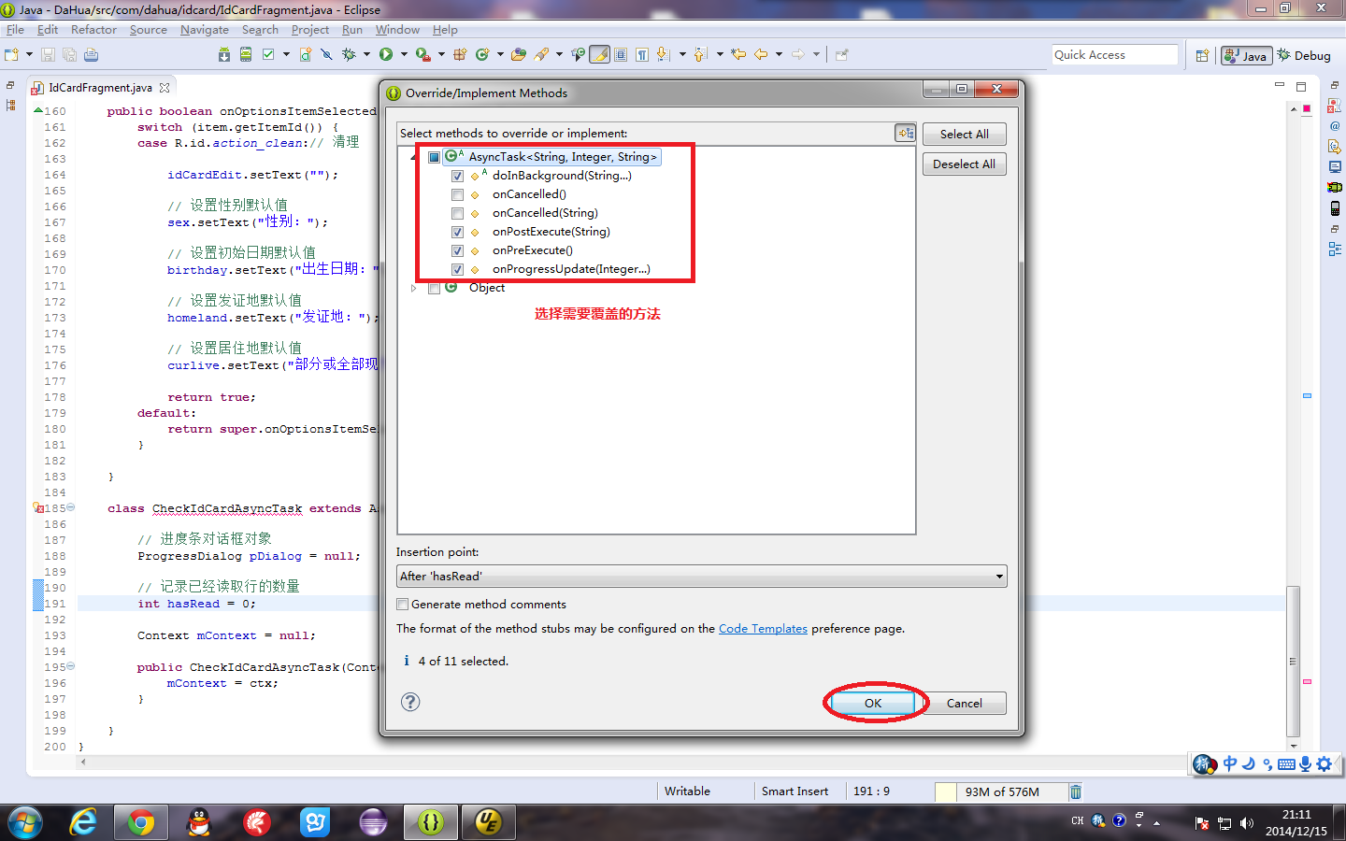The image size is (1346, 841).
Task: Collapse the AsyncTask tree node
Action: [414, 157]
